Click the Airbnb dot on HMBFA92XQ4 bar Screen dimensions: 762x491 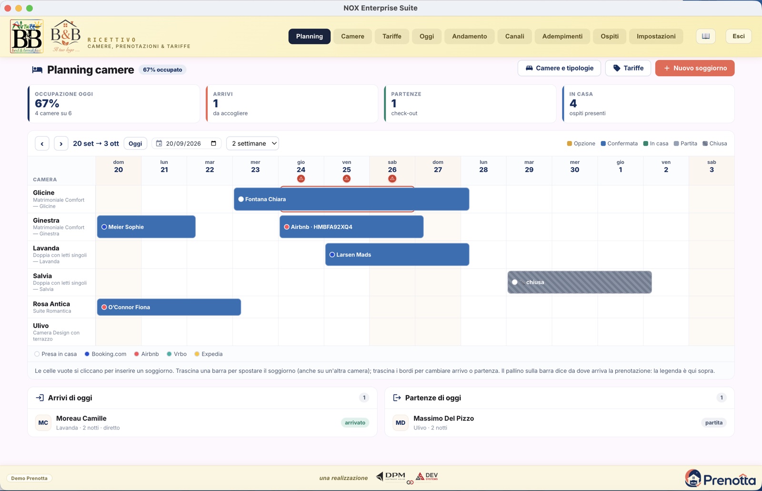[287, 227]
